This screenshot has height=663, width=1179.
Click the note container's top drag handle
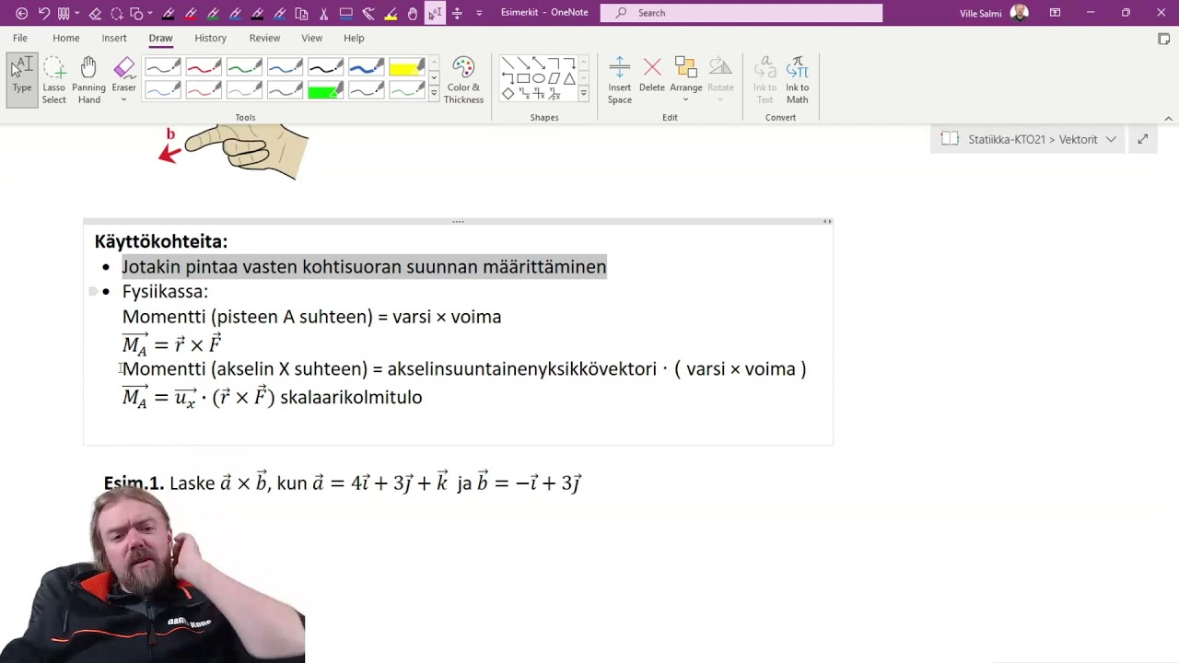pyautogui.click(x=458, y=221)
